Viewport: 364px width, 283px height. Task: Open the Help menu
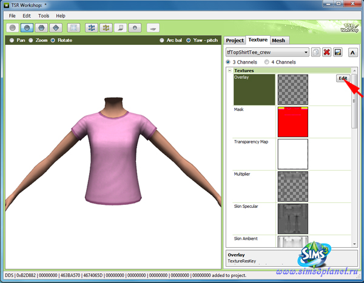coord(60,16)
